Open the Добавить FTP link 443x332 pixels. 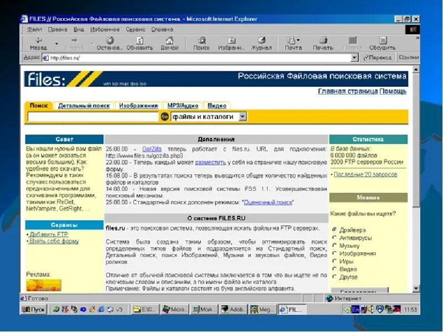[49, 234]
